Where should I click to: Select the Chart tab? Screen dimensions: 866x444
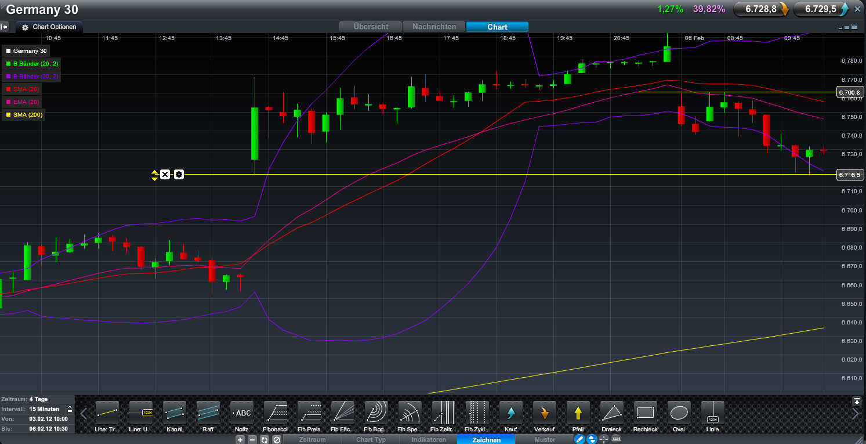[x=497, y=27]
